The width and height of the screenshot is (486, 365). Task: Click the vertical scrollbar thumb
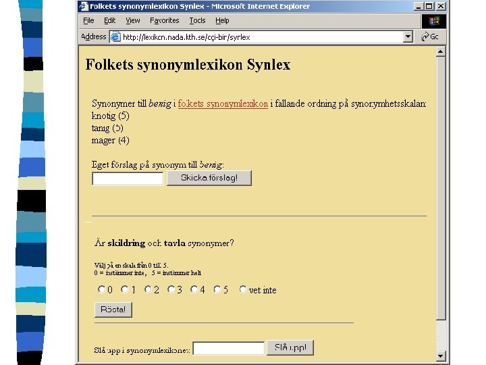[441, 189]
